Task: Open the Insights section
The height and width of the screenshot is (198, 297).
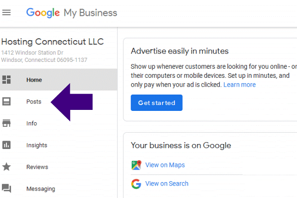Action: point(37,145)
